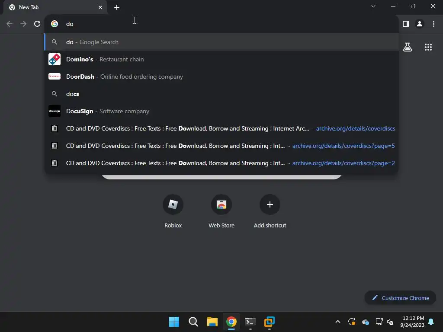The height and width of the screenshot is (332, 443).
Task: Choose DocuSign Software company suggestion
Action: pyautogui.click(x=221, y=111)
